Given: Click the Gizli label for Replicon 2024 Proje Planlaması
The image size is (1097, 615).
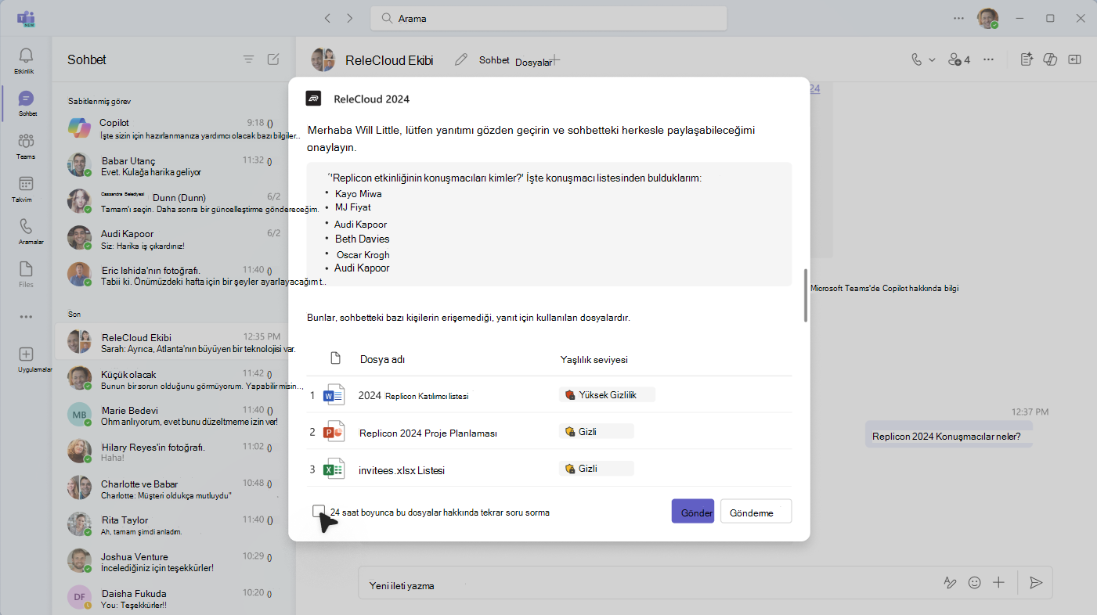Looking at the screenshot, I should coord(597,431).
